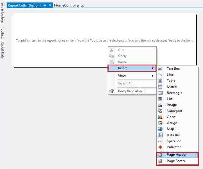Close the Report1.rdlc design tab
The image size is (203, 169).
[x=50, y=5]
